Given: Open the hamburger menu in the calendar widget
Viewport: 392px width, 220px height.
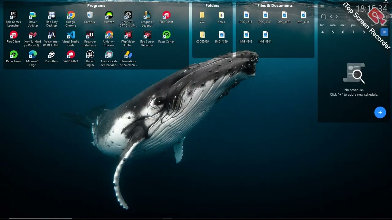Looking at the screenshot, I should coord(322,5).
